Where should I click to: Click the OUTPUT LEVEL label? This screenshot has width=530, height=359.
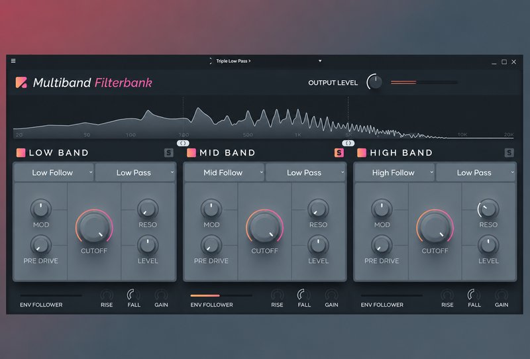pos(333,83)
